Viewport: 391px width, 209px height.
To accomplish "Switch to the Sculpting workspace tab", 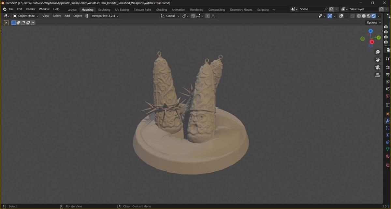I will [x=104, y=10].
